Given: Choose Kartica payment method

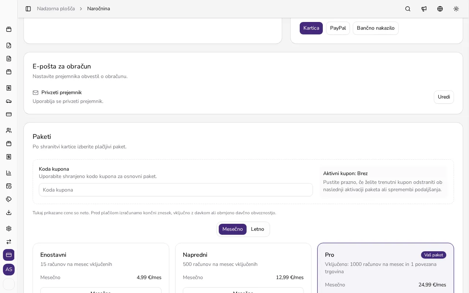Looking at the screenshot, I should pyautogui.click(x=311, y=28).
